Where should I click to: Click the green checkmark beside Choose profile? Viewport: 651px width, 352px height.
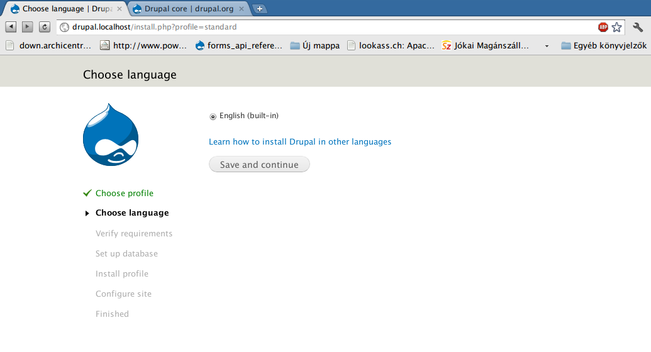[87, 193]
